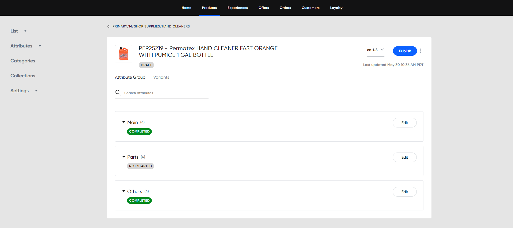Click the DRAFT status badge
Screen dimensions: 513x228
(x=146, y=65)
